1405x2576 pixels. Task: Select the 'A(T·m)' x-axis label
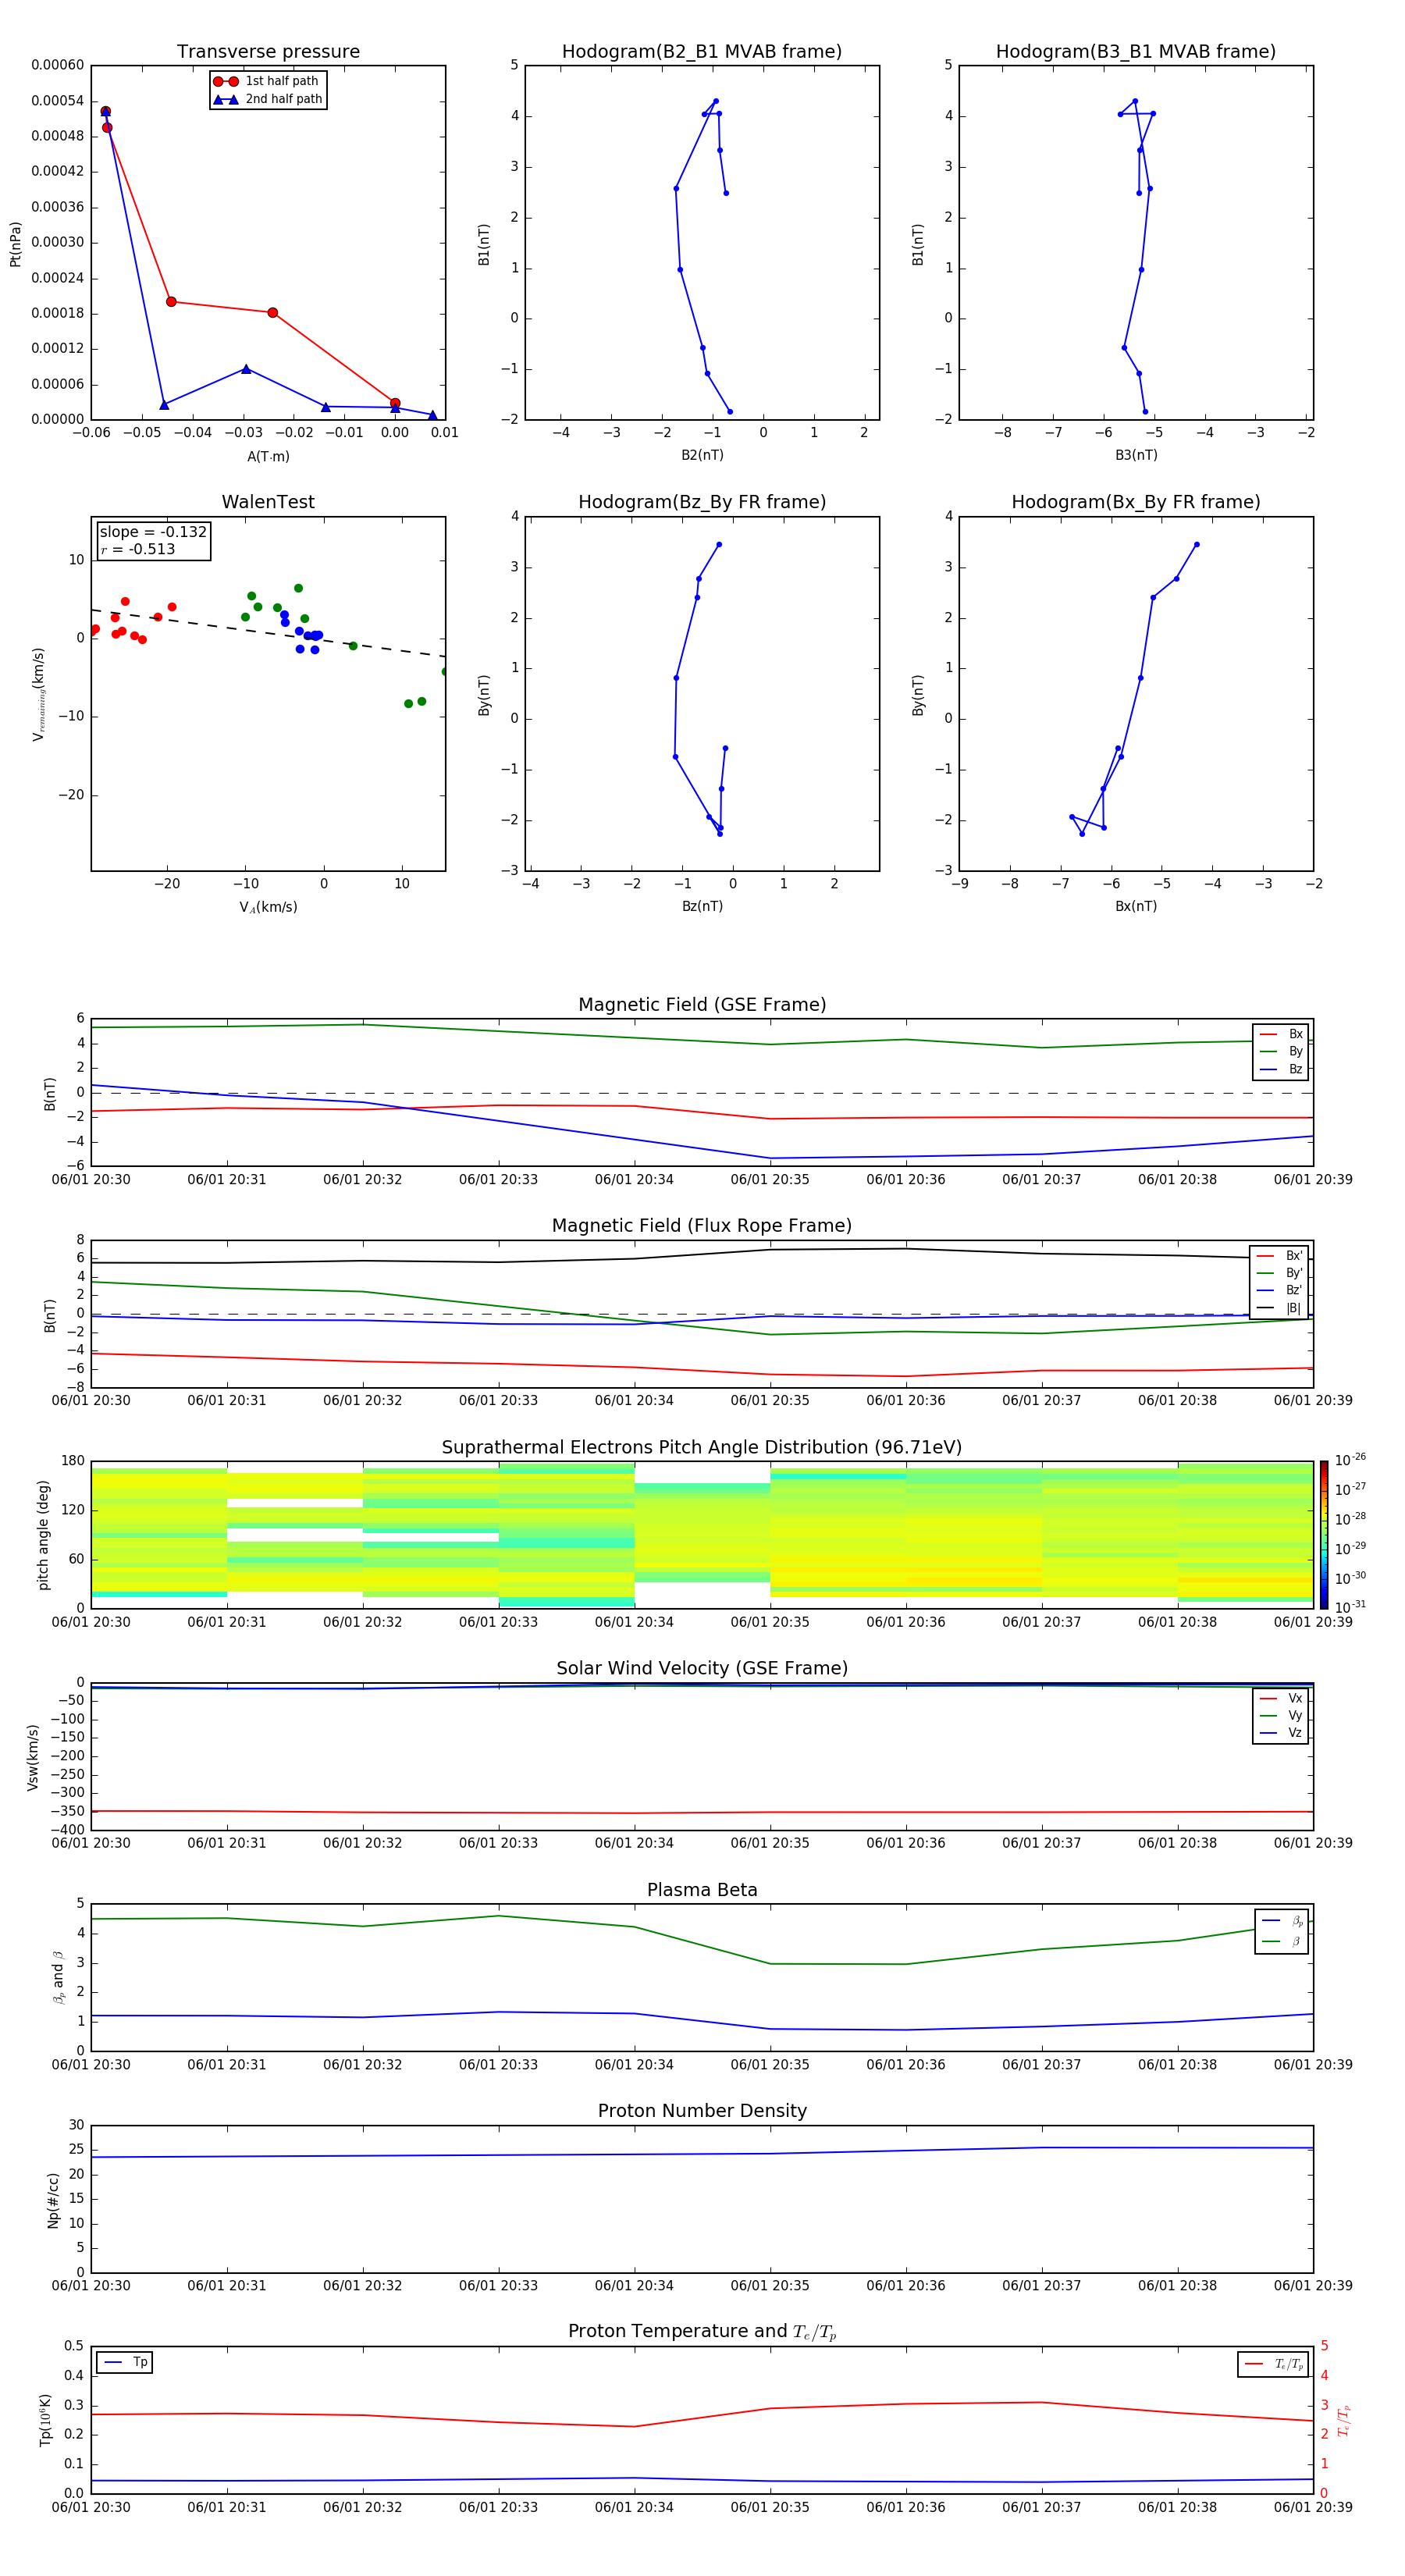point(268,457)
